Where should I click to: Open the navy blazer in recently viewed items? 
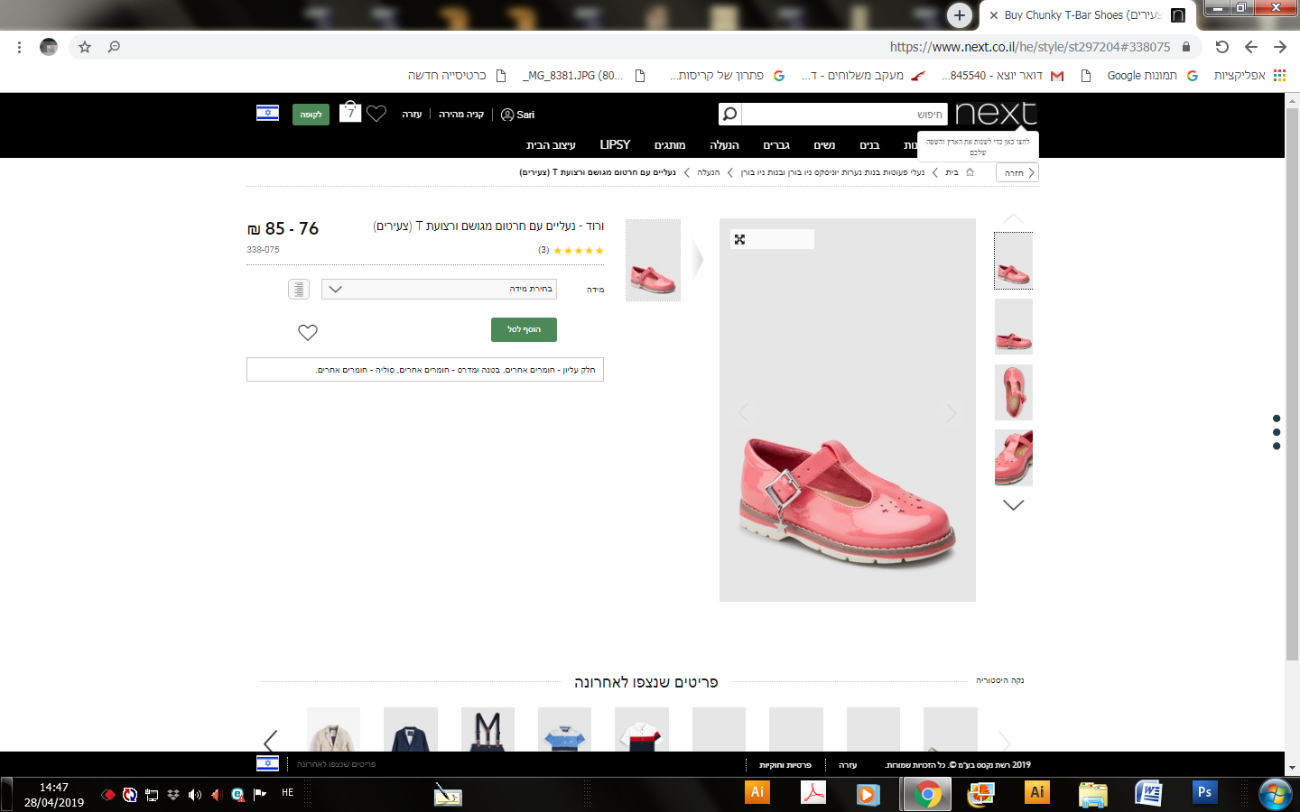pos(411,729)
